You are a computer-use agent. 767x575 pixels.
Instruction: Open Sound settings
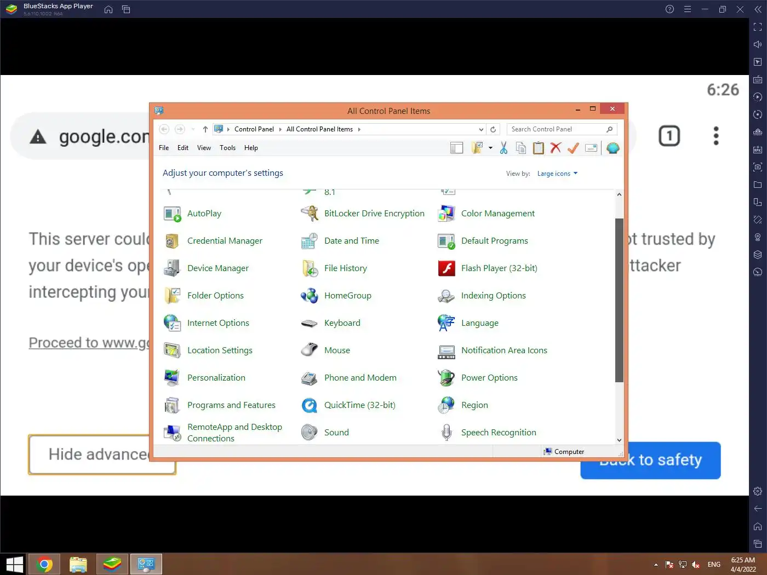click(325, 433)
